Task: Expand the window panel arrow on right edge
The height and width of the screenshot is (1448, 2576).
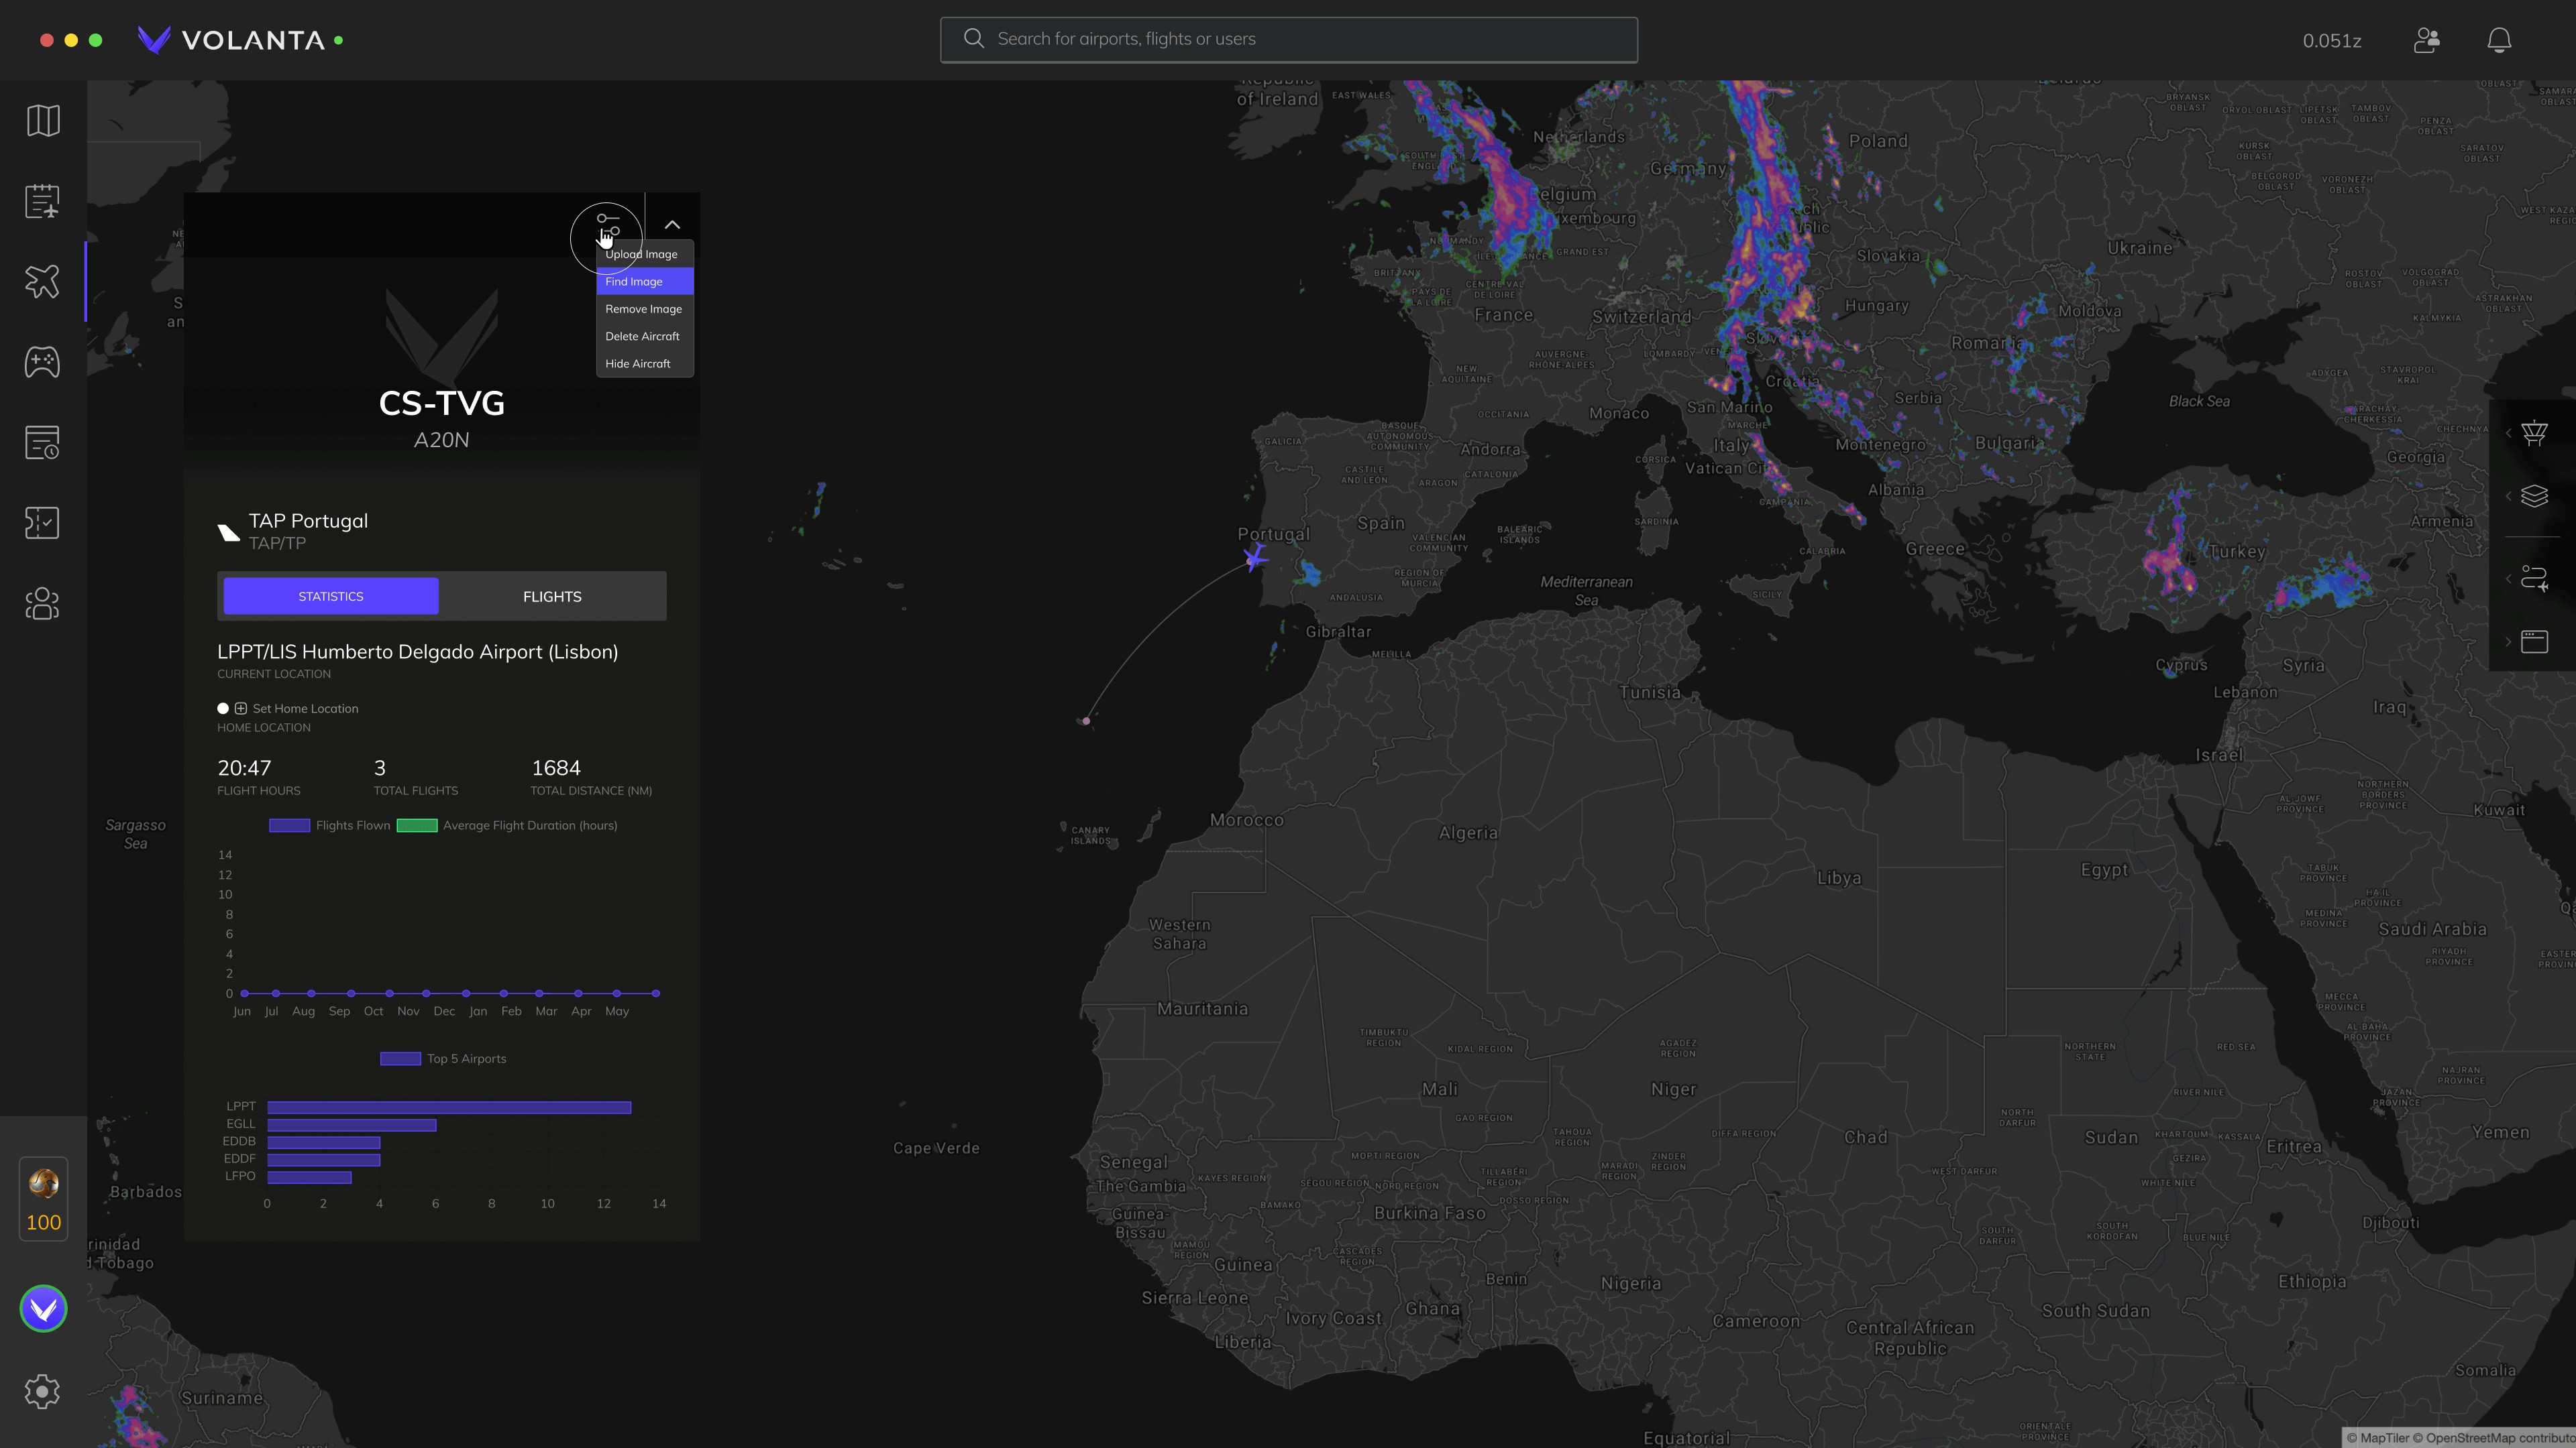Action: (2508, 642)
